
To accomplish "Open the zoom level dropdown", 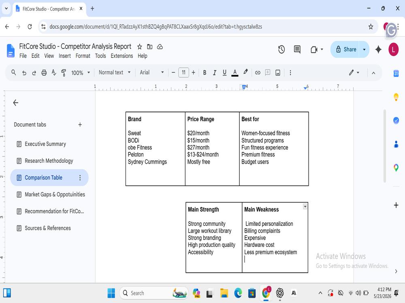I will click(x=81, y=73).
